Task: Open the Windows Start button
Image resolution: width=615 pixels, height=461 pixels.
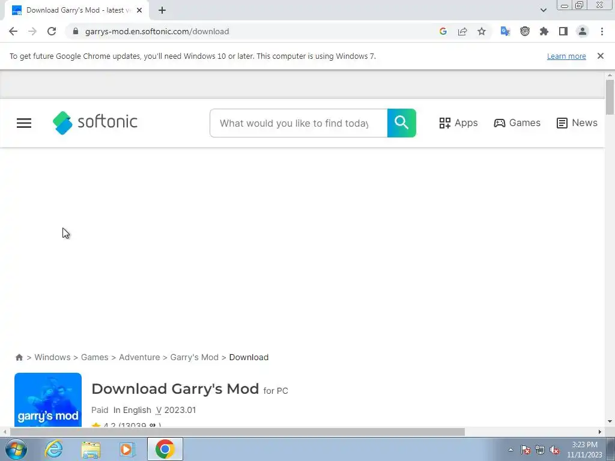Action: [x=16, y=449]
